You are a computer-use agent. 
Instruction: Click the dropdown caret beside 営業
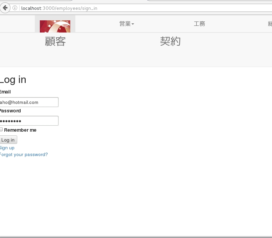click(133, 24)
